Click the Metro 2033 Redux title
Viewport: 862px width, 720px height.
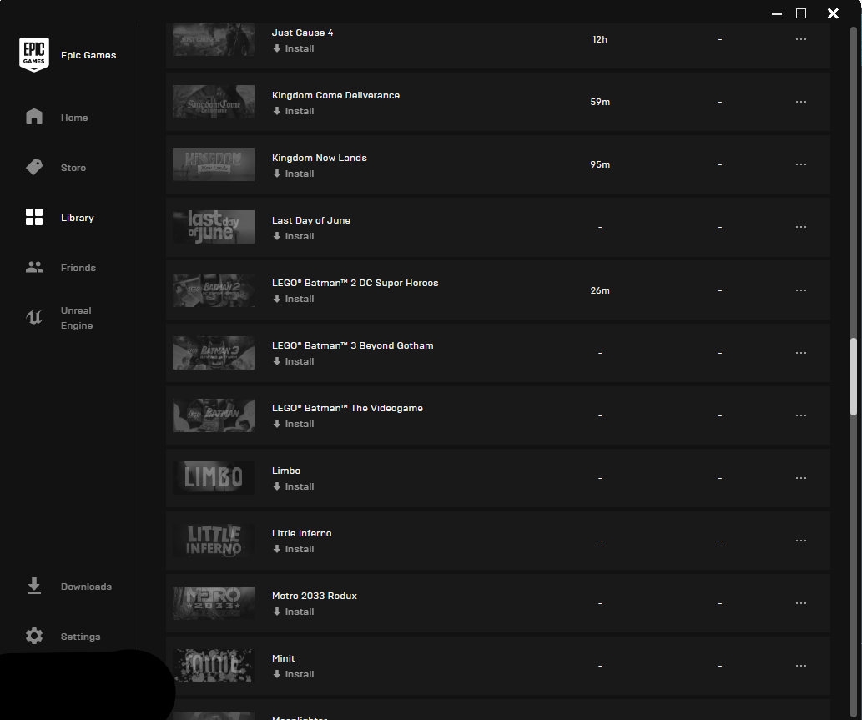[x=315, y=596]
